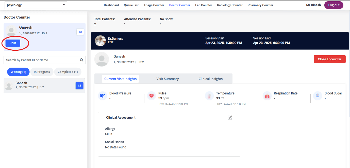Click the Clinical Assessment edit pencil icon
This screenshot has height=168, width=350.
point(230,118)
